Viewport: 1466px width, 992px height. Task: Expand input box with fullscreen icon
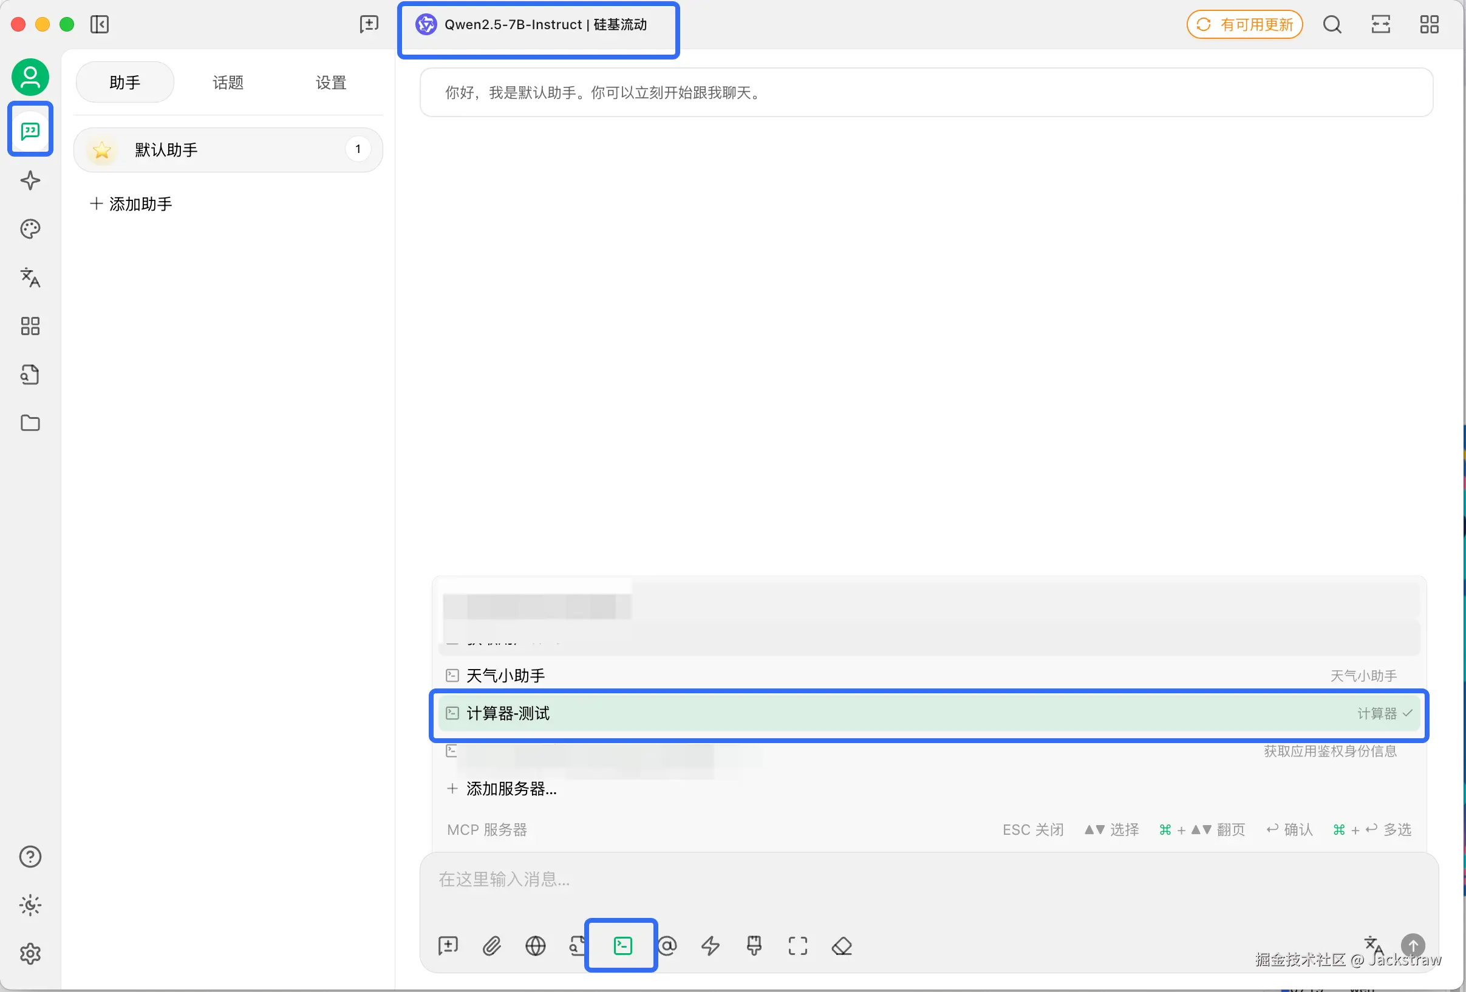797,945
